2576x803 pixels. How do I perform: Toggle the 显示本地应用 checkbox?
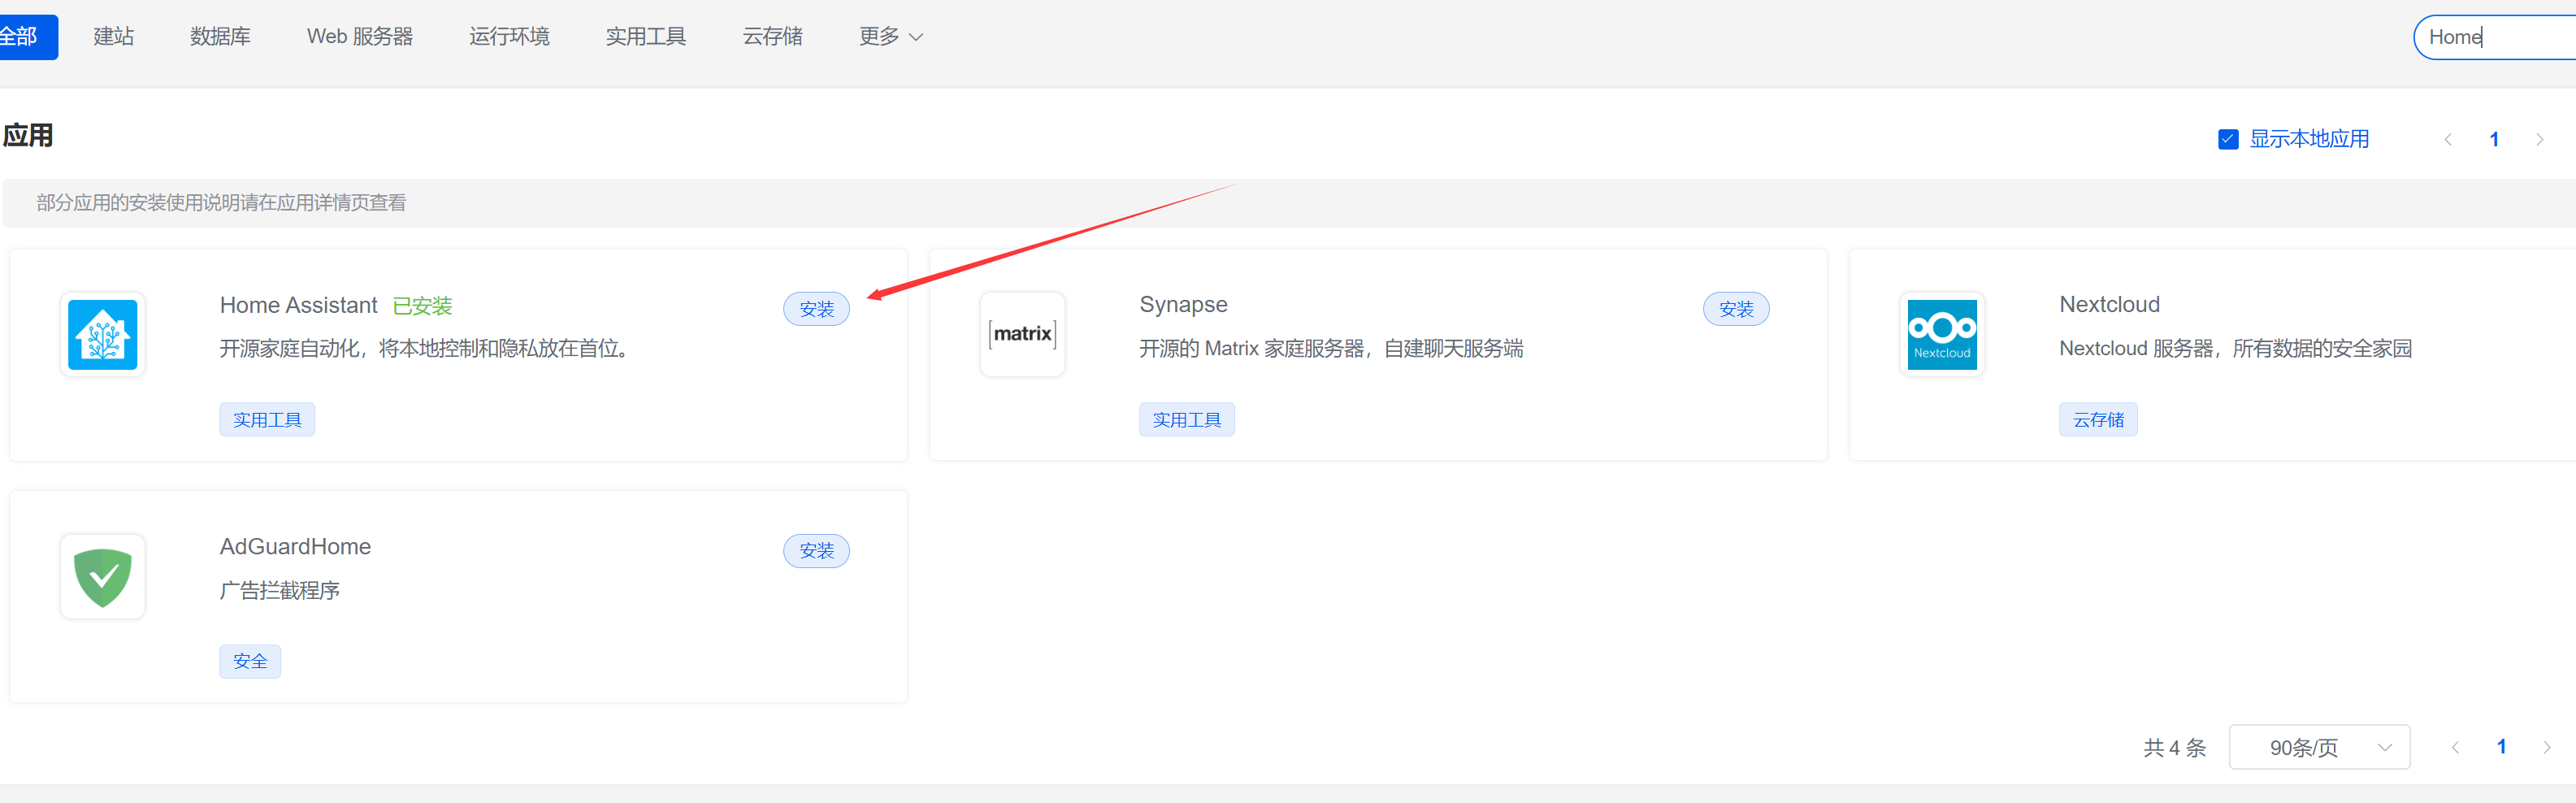tap(2228, 140)
